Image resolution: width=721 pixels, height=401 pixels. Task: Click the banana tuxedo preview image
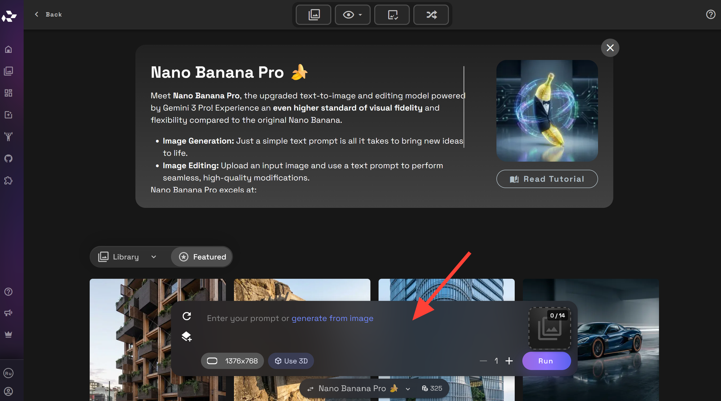point(547,111)
